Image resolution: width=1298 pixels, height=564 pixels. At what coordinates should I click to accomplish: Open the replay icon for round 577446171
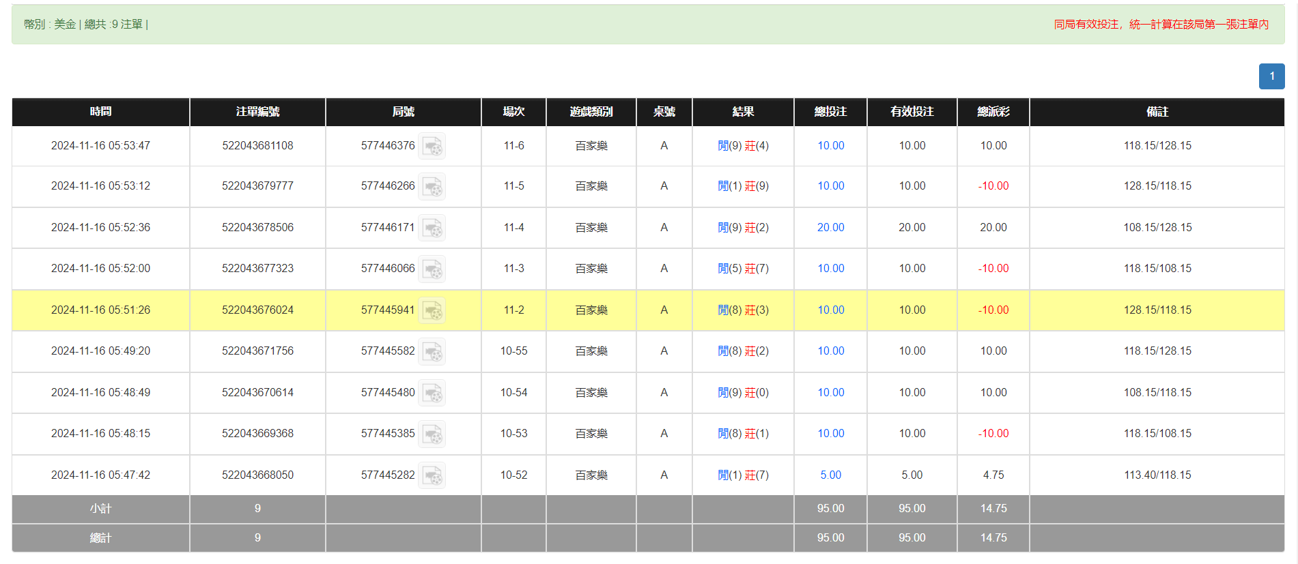432,228
